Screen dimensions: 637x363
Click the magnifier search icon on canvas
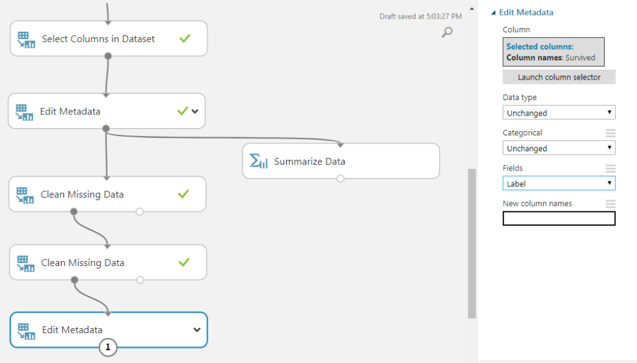(447, 32)
